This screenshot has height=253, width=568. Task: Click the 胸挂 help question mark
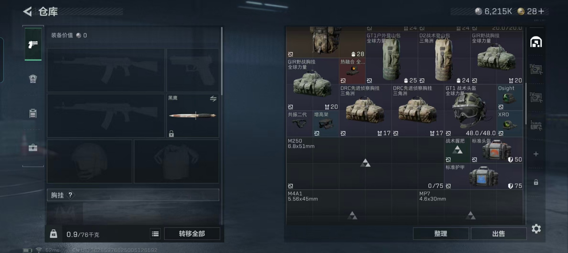point(70,195)
